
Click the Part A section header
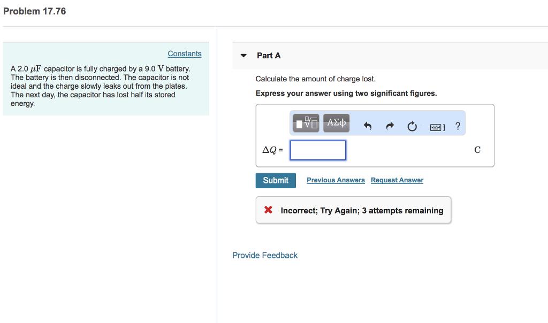coord(269,56)
